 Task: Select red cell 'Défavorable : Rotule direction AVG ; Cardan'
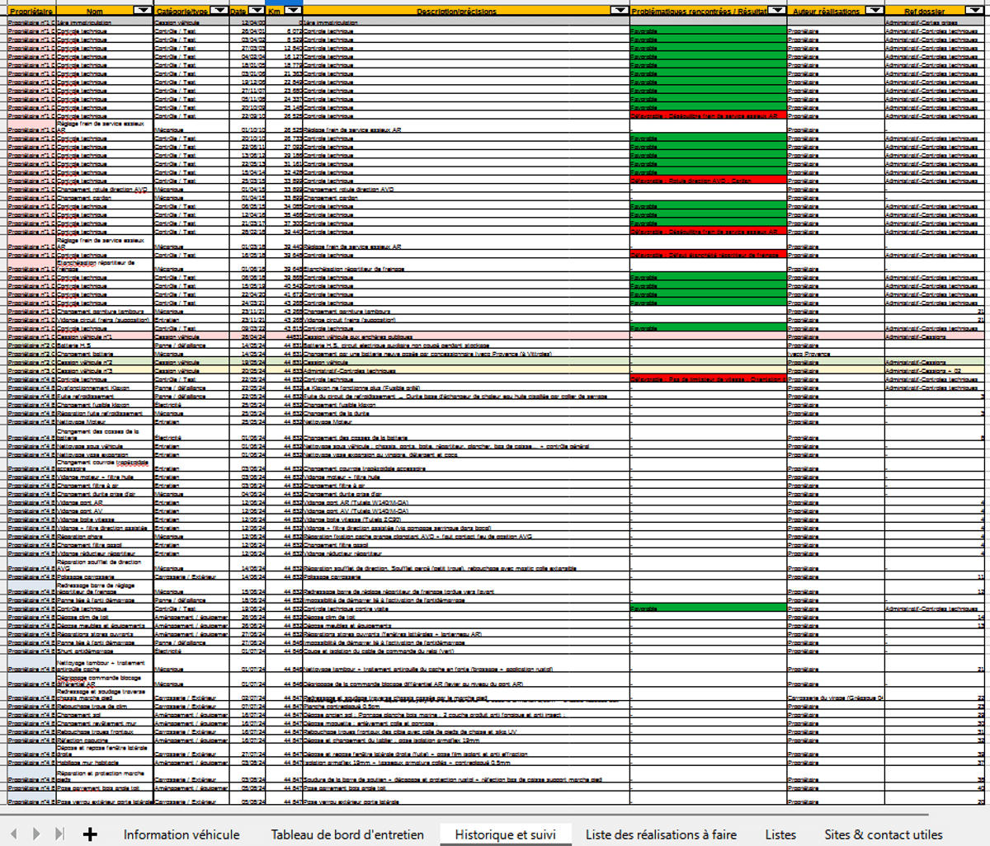(x=709, y=181)
